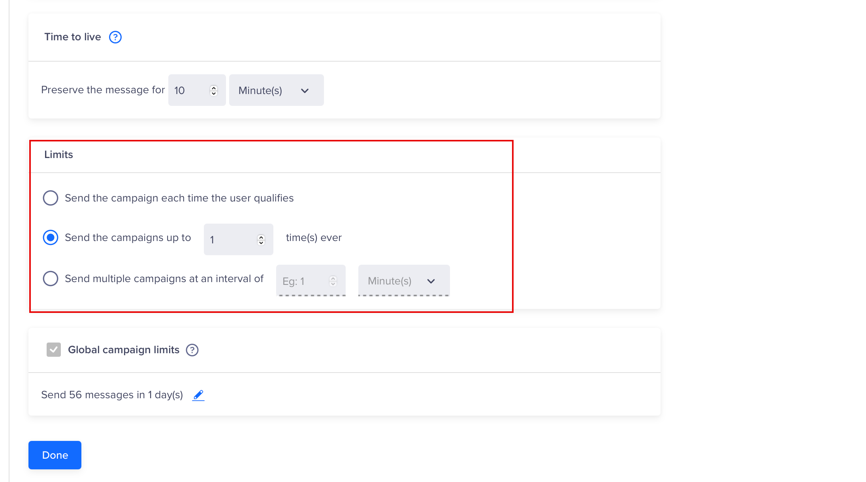The image size is (866, 482).
Task: Select 'Send the campaigns up to' radio option
Action: 51,237
